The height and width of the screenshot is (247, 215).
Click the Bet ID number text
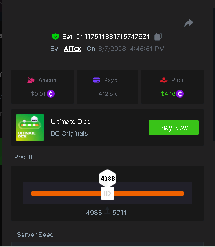[117, 37]
